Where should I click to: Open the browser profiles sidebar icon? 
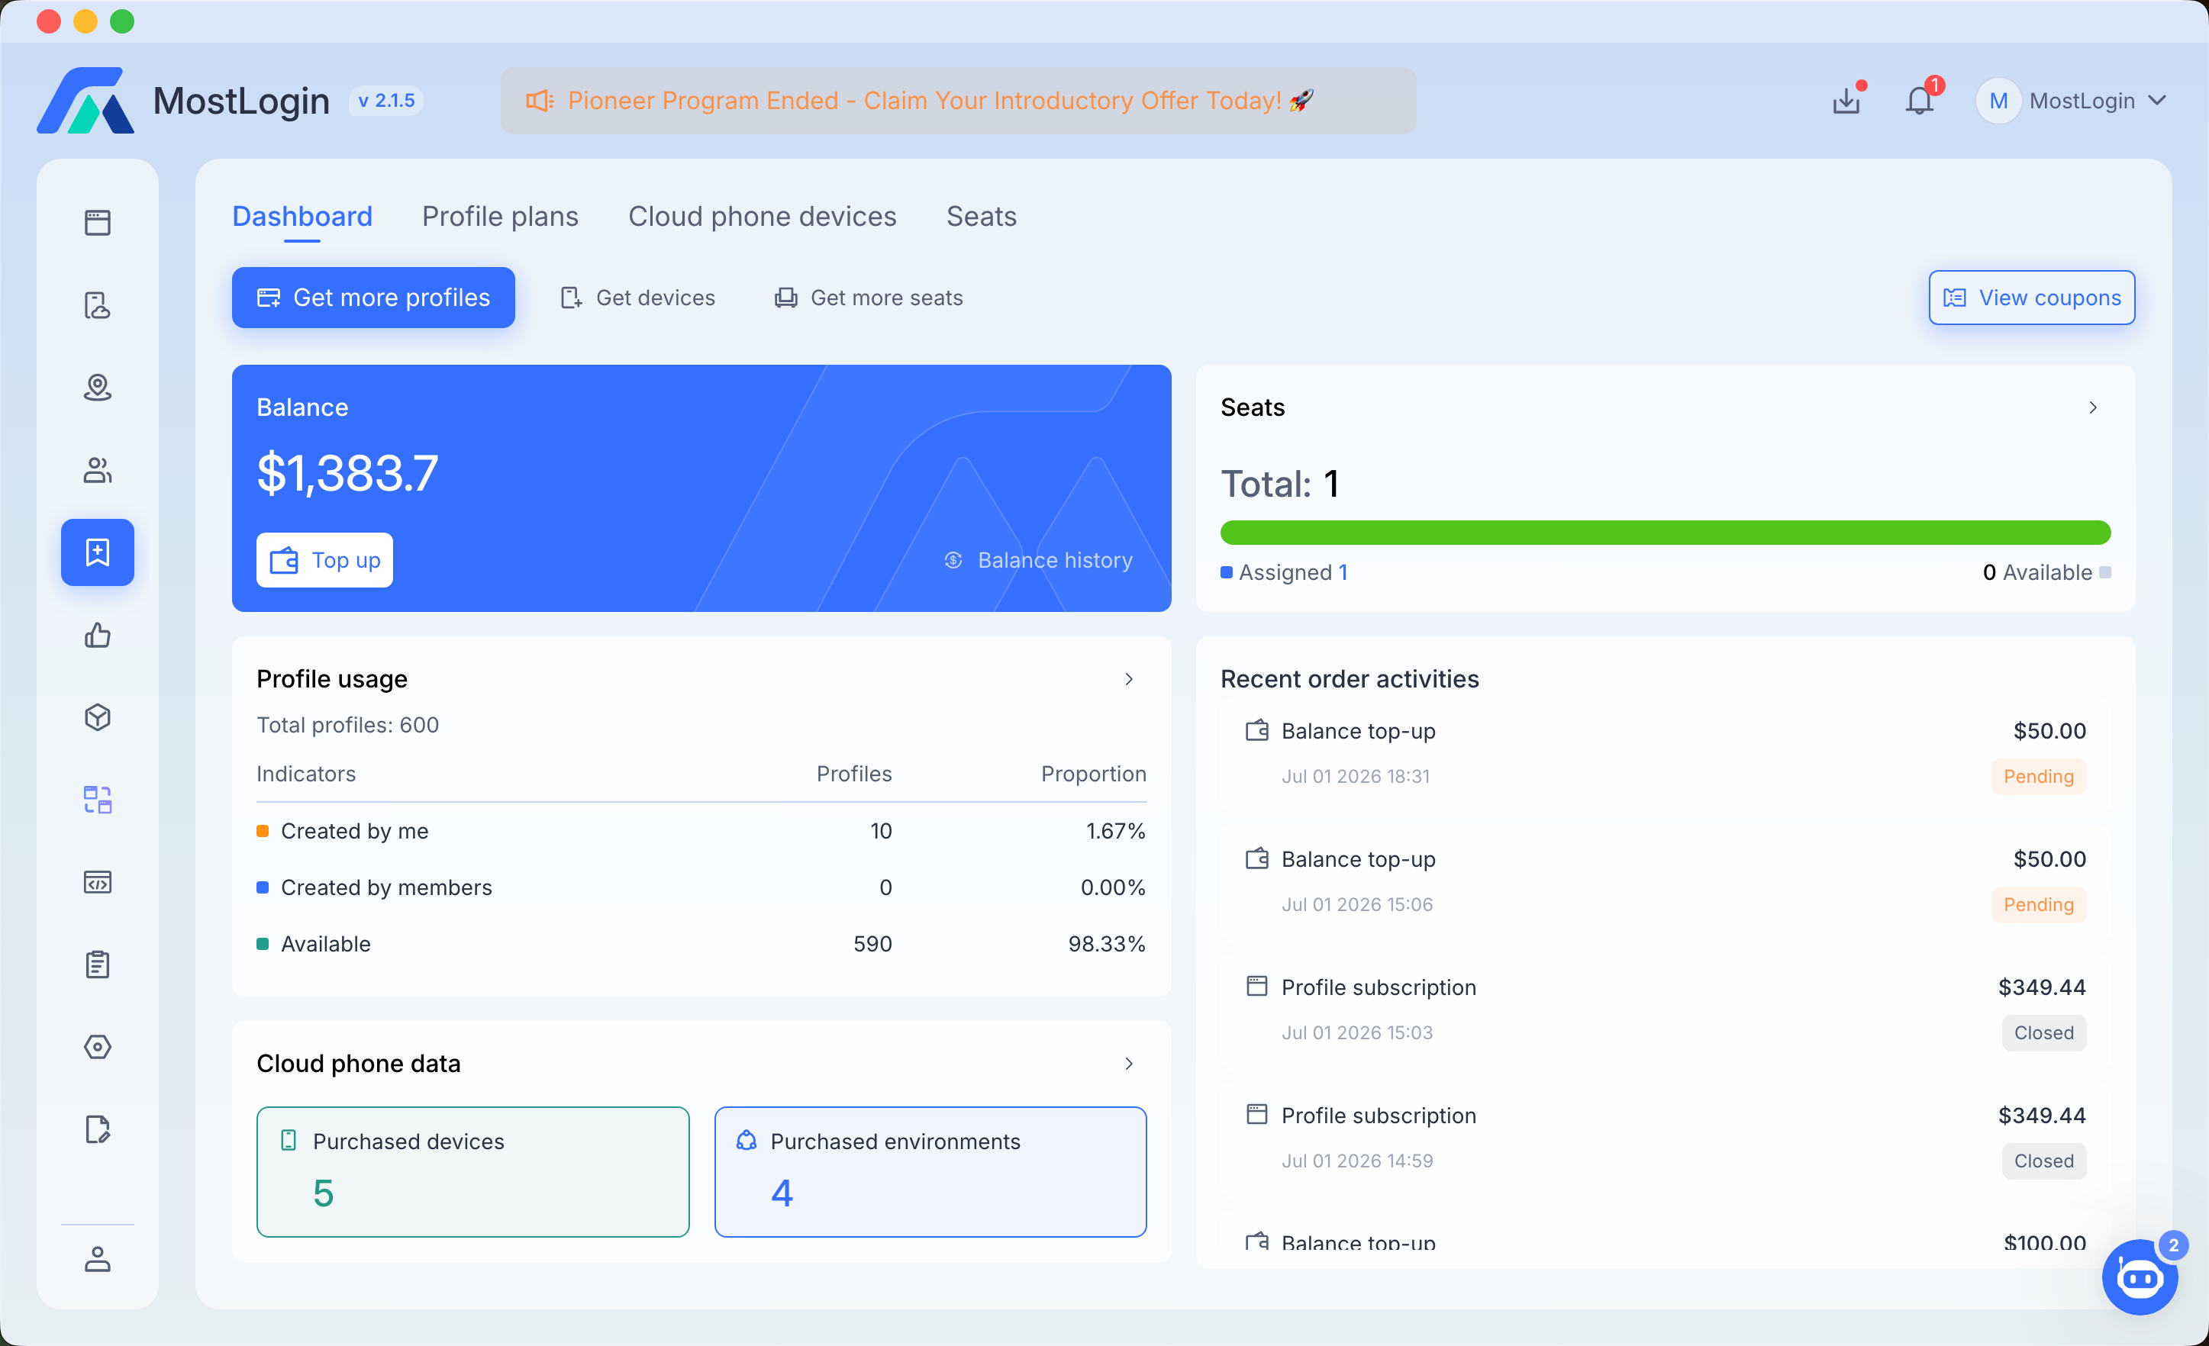[x=97, y=222]
